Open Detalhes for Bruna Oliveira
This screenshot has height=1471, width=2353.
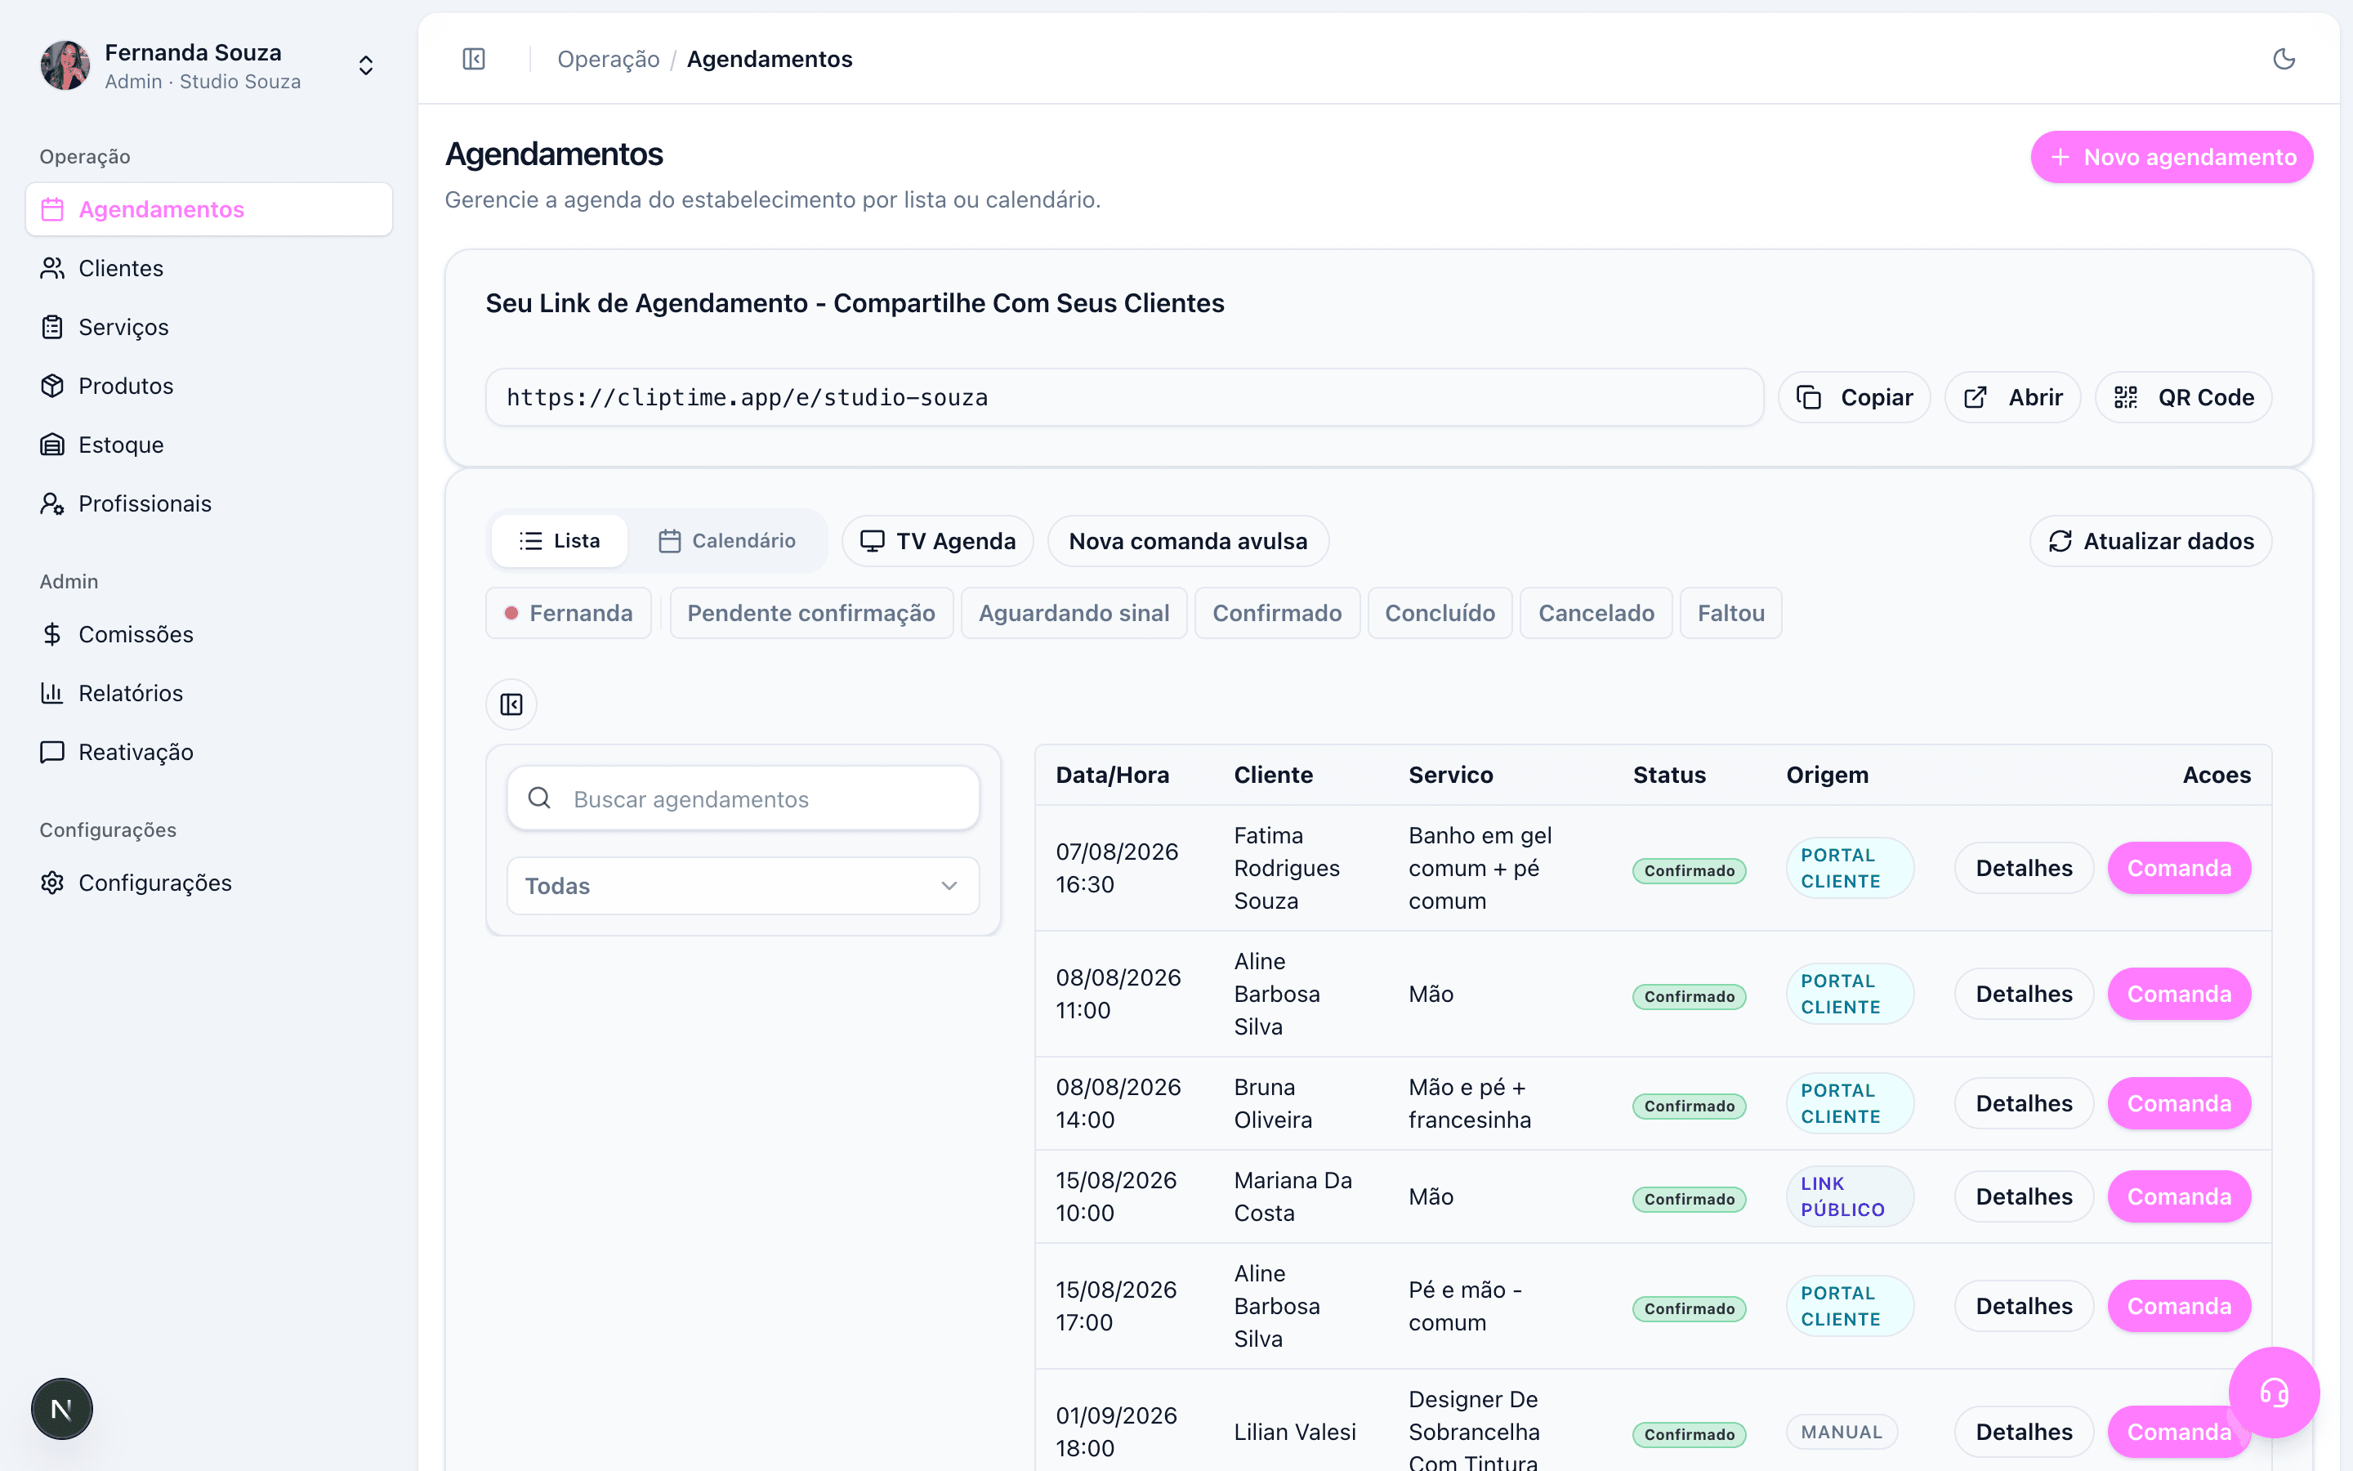click(x=2024, y=1103)
